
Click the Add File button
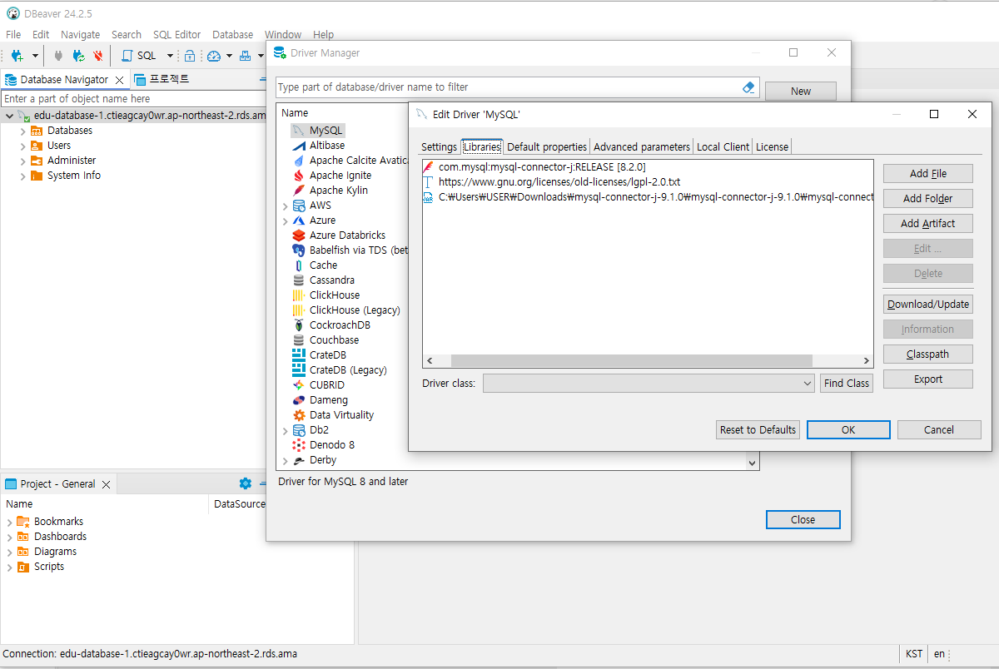928,174
